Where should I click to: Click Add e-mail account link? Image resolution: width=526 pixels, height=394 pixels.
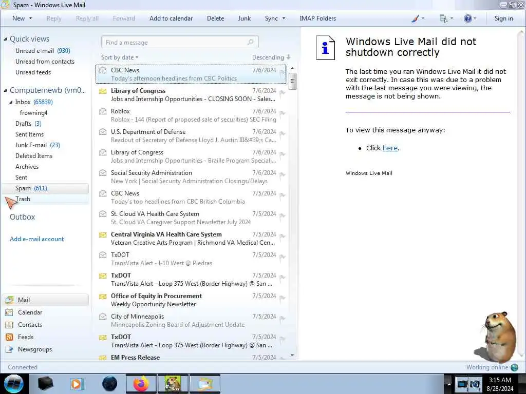tap(37, 239)
